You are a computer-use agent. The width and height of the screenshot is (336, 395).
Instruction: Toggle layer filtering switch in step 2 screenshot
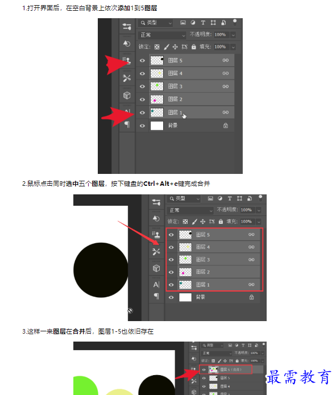coord(260,198)
